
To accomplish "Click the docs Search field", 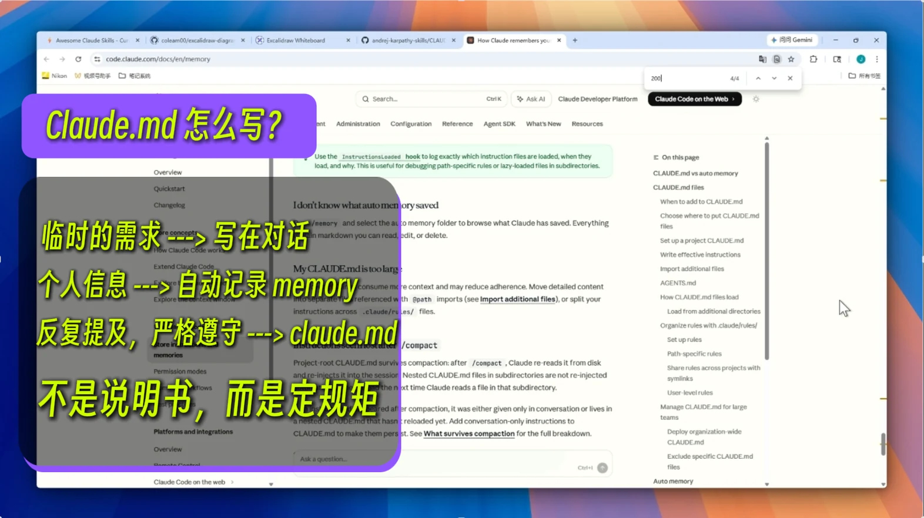I will [x=431, y=99].
